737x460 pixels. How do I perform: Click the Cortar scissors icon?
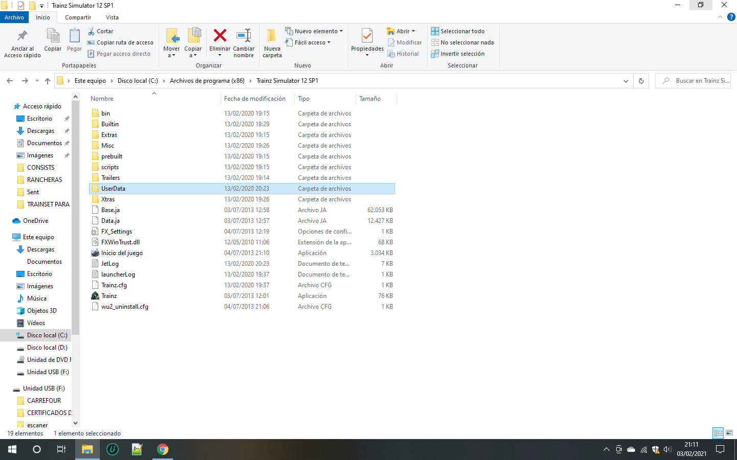coord(92,31)
